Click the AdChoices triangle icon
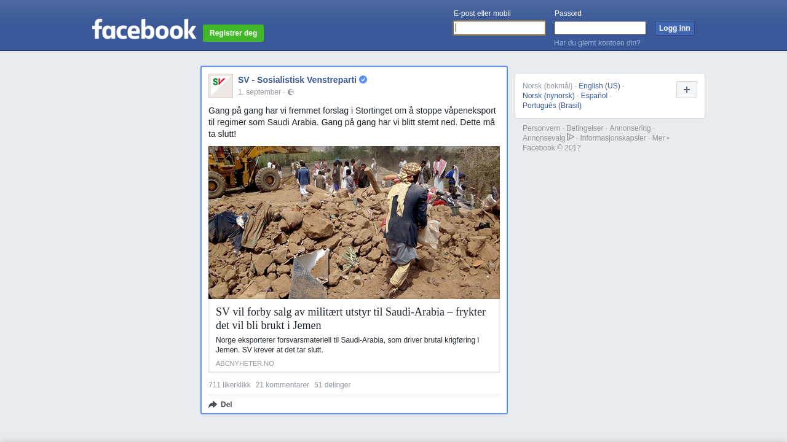Image resolution: width=787 pixels, height=442 pixels. [571, 138]
